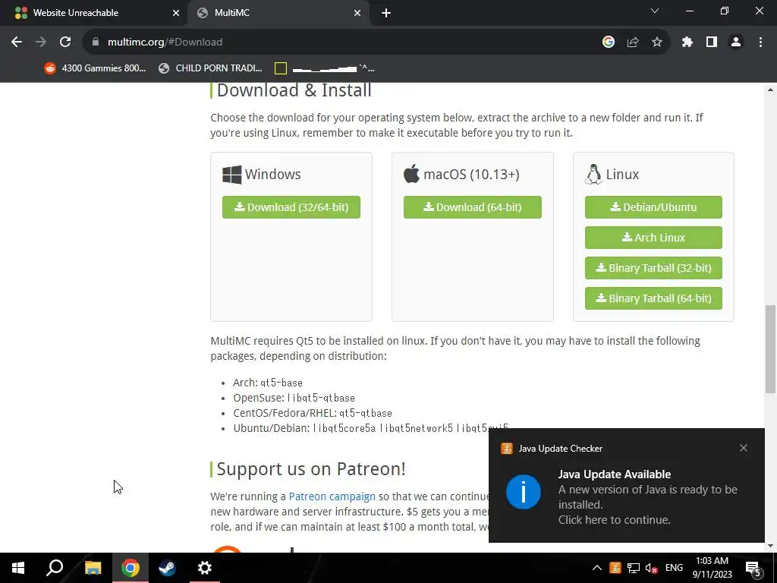Viewport: 777px width, 583px height.
Task: Reload the MultiMC page
Action: click(65, 43)
